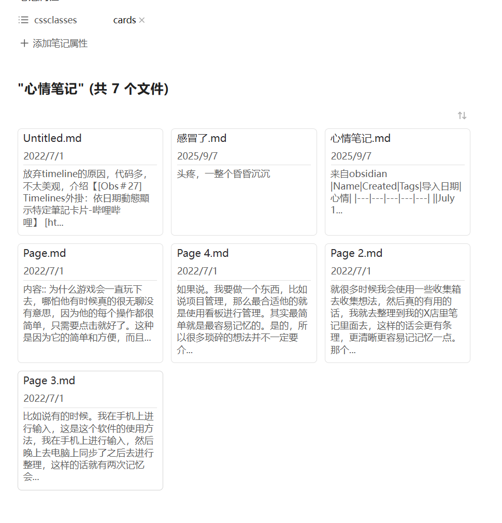502x523 pixels.
Task: Click the cssclasses property name
Action: point(55,20)
